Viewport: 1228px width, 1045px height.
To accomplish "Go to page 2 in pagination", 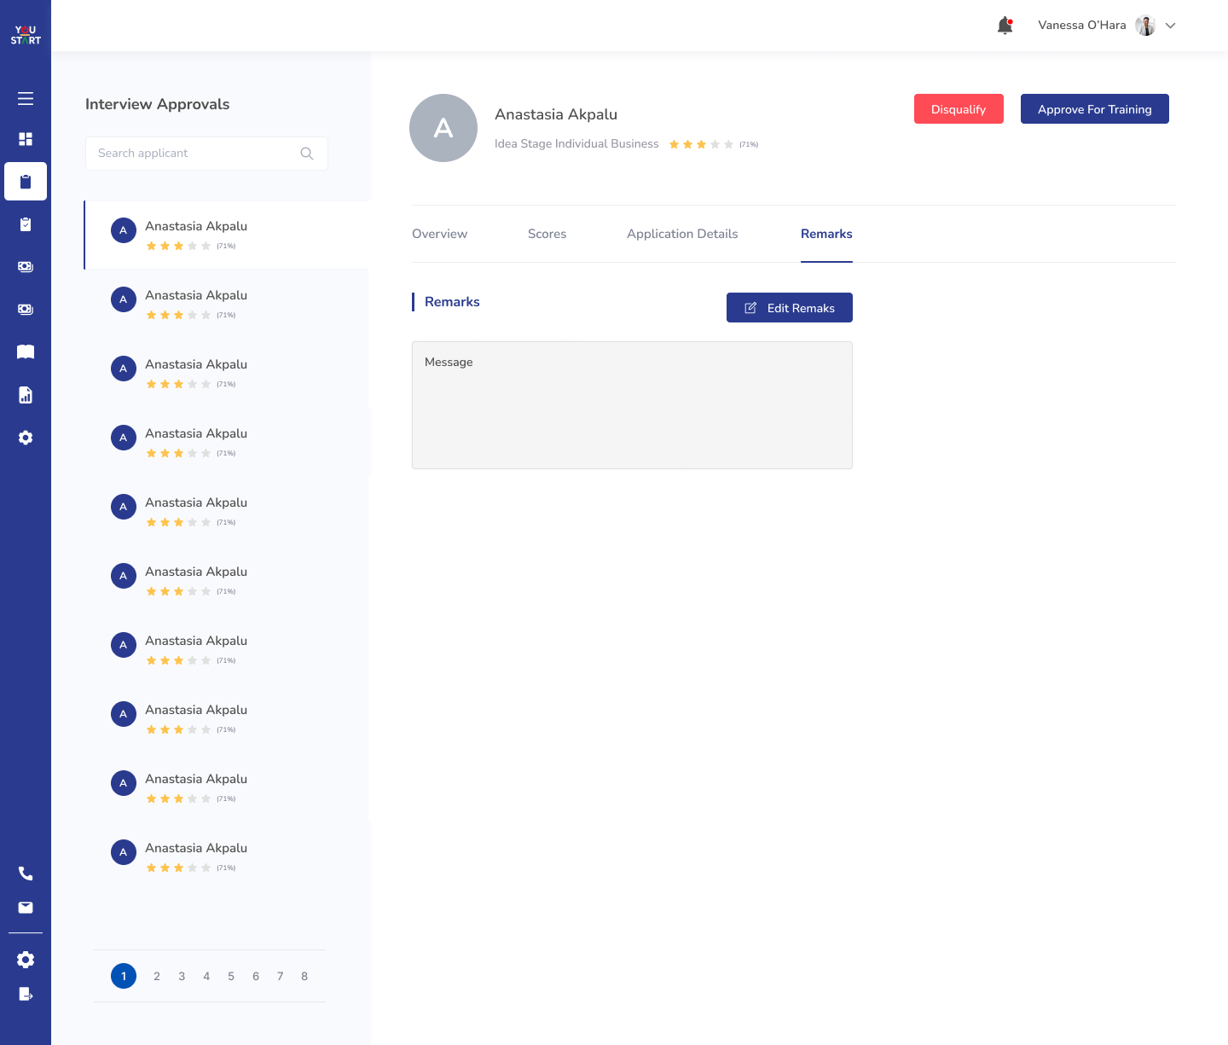I will tap(157, 976).
